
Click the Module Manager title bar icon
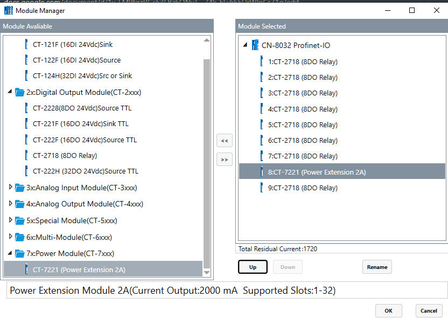click(9, 11)
